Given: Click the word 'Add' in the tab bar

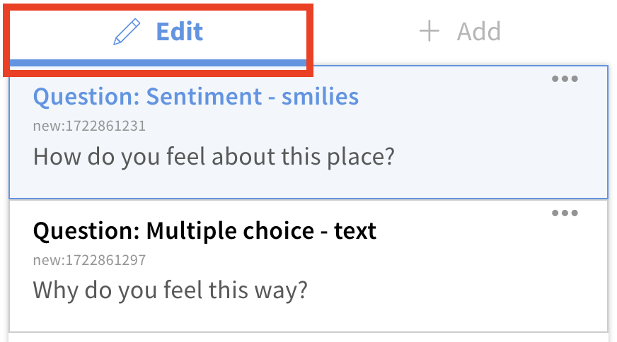Looking at the screenshot, I should 479,32.
